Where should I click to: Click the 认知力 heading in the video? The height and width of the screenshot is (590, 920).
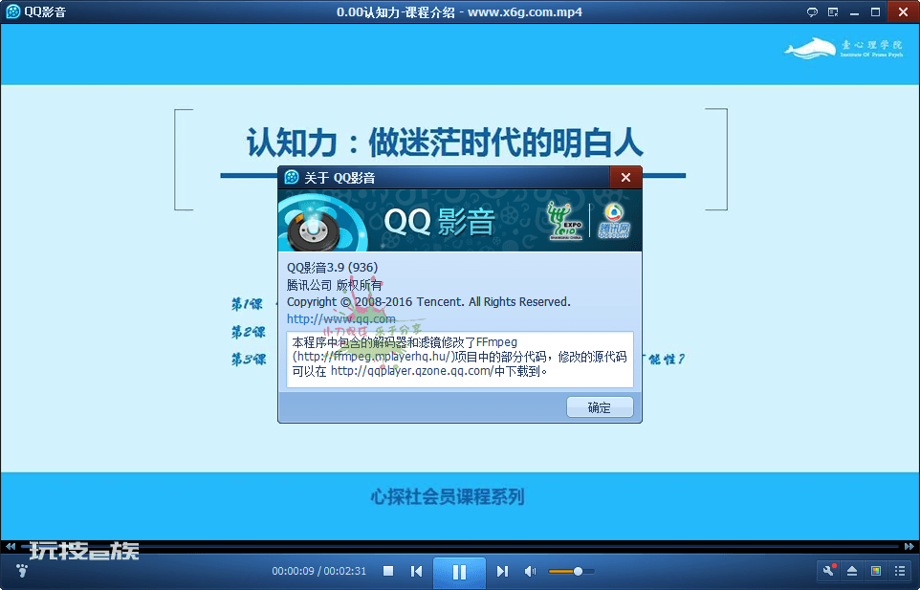(445, 142)
